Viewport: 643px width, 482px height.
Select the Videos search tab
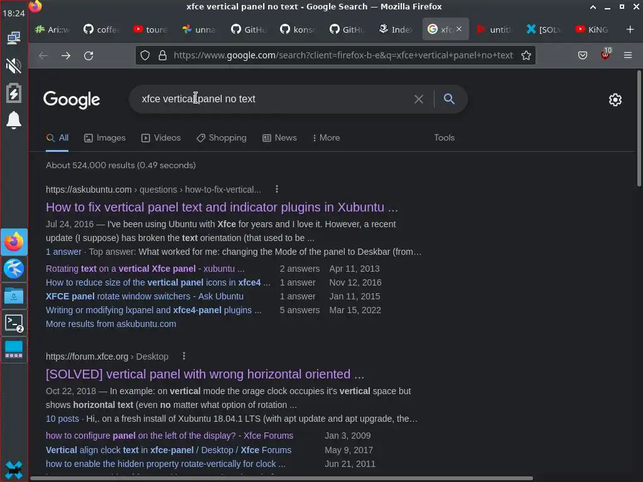[161, 137]
